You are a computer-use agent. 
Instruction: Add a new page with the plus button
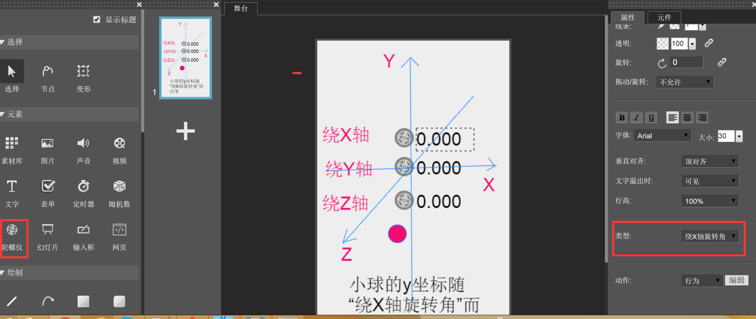[x=185, y=131]
